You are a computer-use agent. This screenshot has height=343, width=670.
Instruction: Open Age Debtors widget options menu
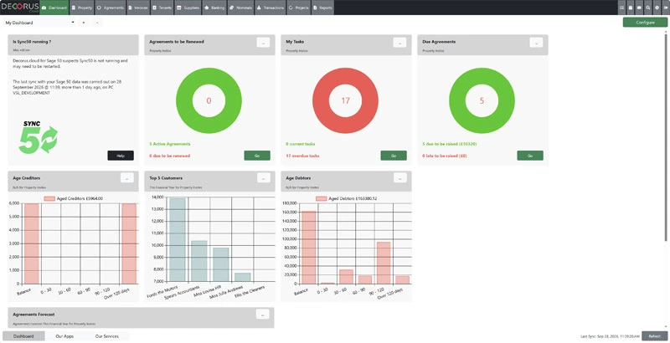point(399,178)
